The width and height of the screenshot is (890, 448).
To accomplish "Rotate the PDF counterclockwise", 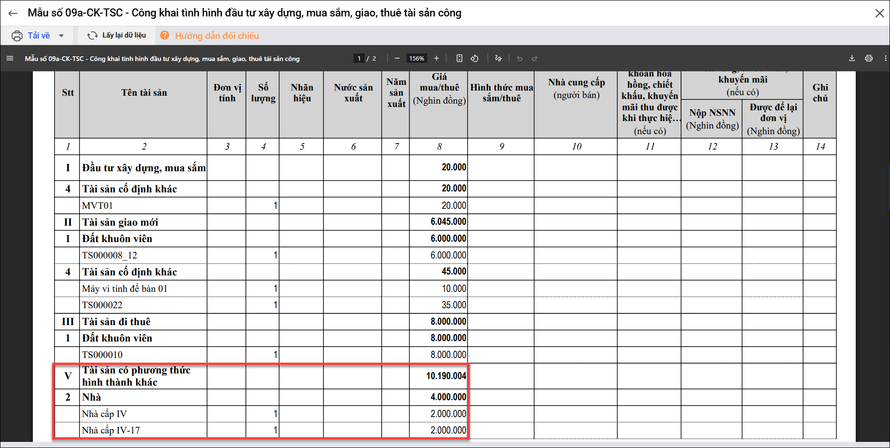I will click(x=475, y=58).
